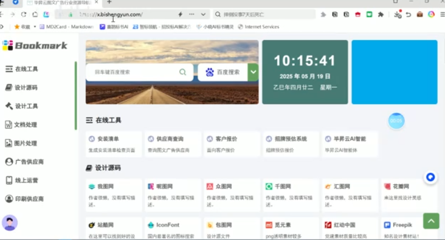Click the puzzle-piece extensions icon
Image resolution: width=445 pixels, height=240 pixels.
click(x=381, y=15)
